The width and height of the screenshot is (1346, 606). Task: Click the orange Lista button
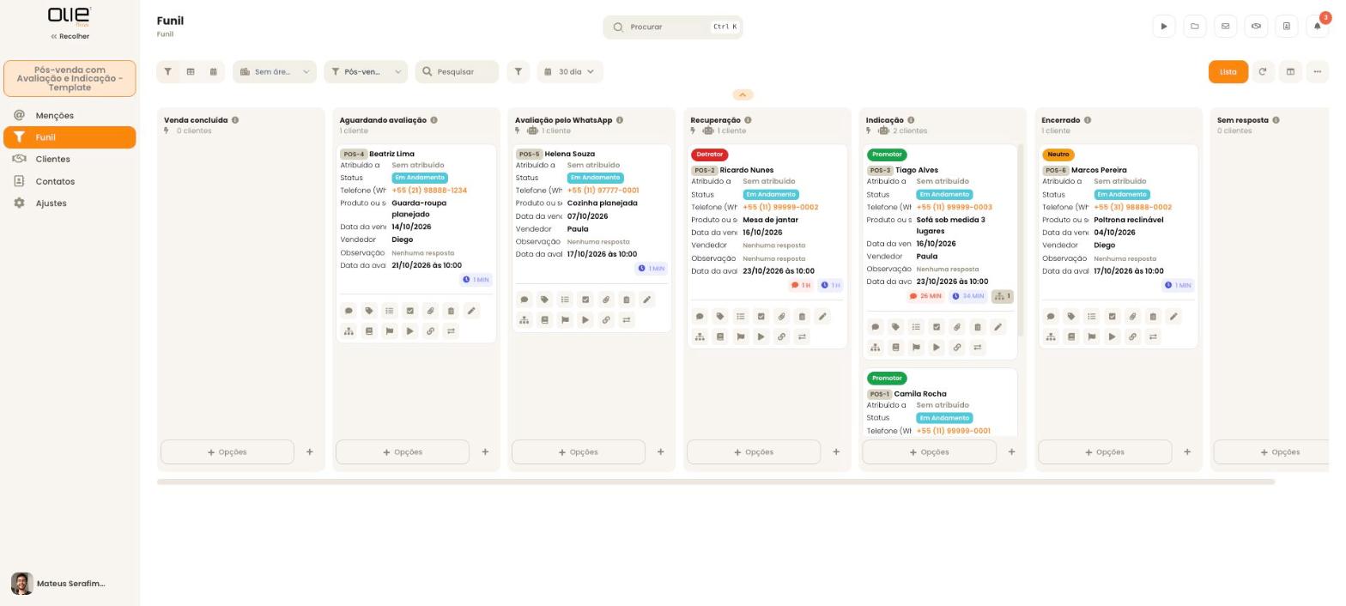1228,72
